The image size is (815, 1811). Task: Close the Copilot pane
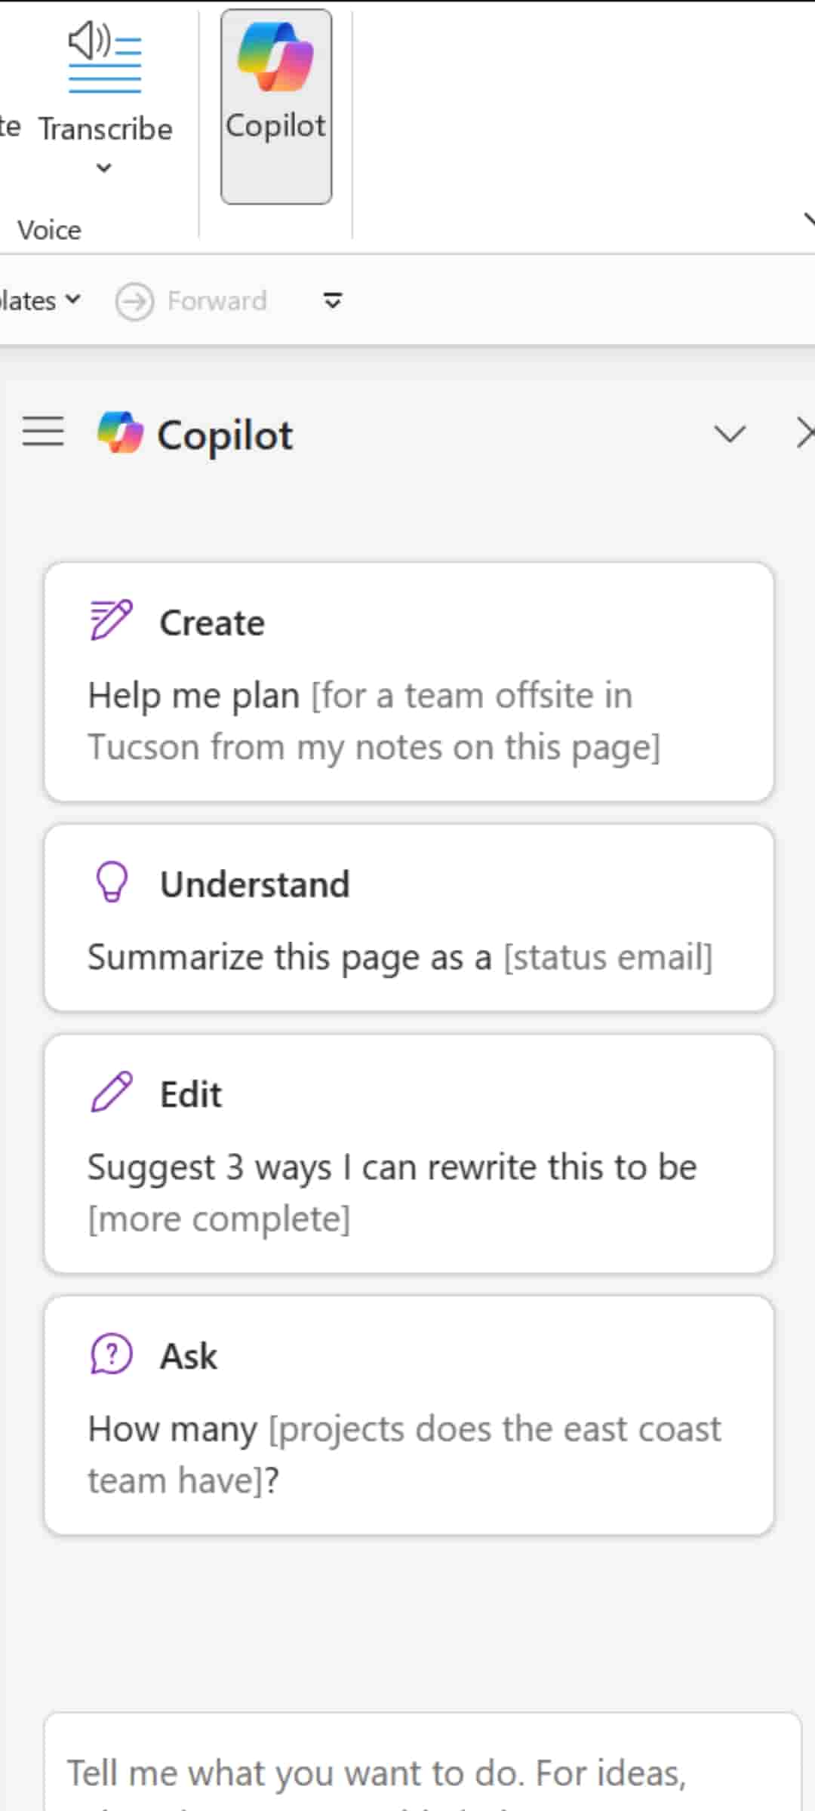coord(804,433)
